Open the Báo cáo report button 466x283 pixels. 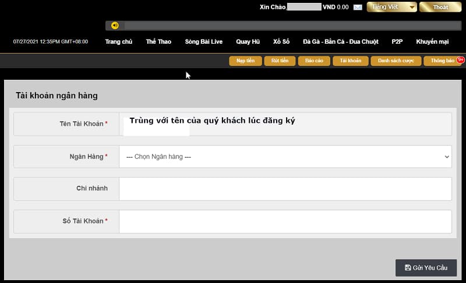pyautogui.click(x=314, y=61)
